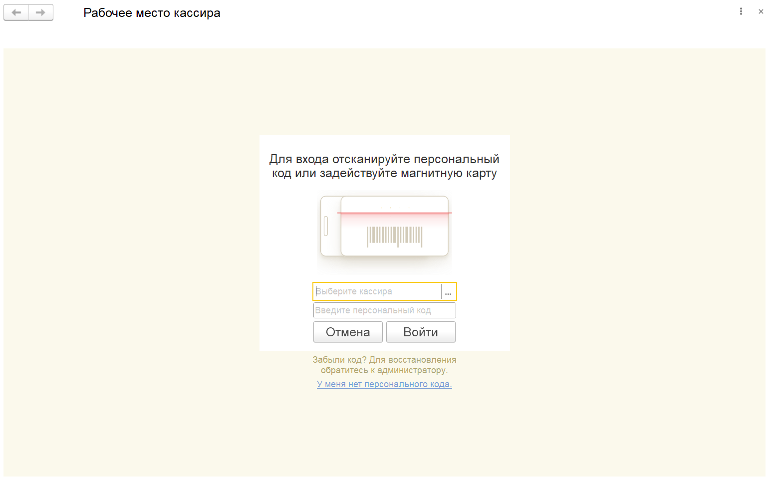The image size is (771, 478).
Task: Click the Войти button
Action: [x=421, y=332]
